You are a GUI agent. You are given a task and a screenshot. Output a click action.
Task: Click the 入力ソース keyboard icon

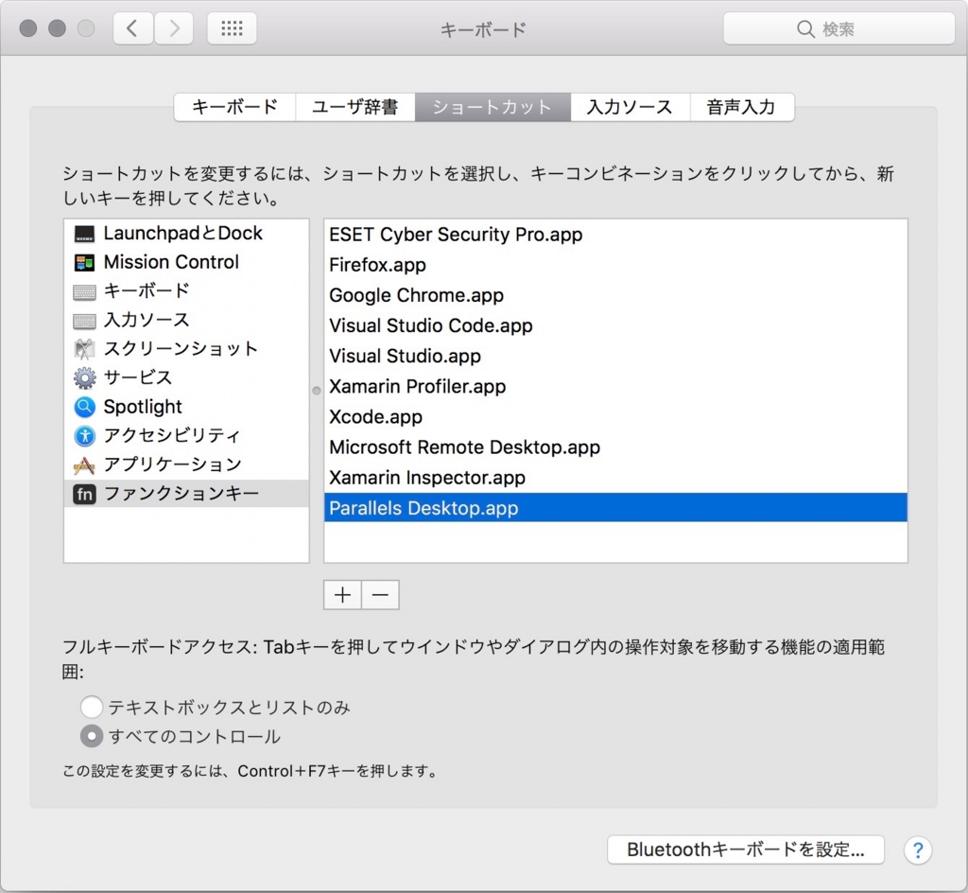[x=84, y=321]
